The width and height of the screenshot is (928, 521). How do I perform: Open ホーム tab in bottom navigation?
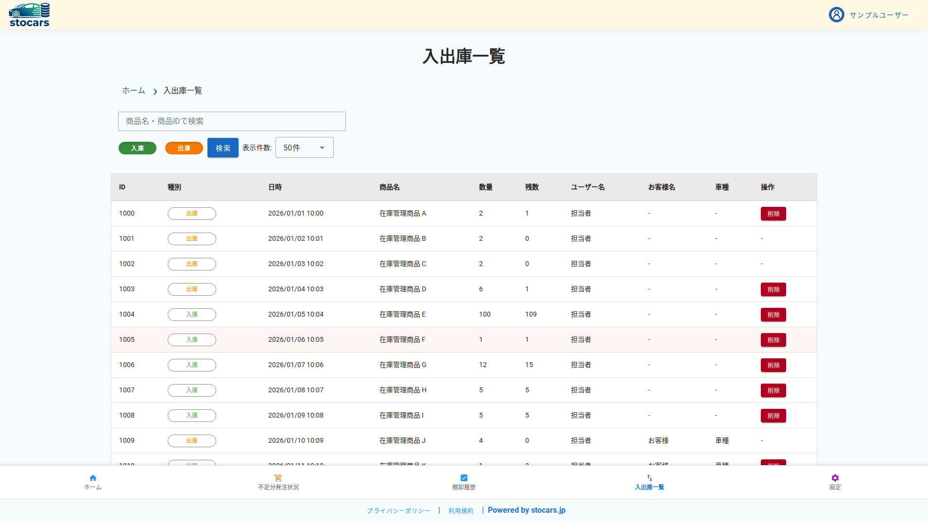click(x=93, y=483)
